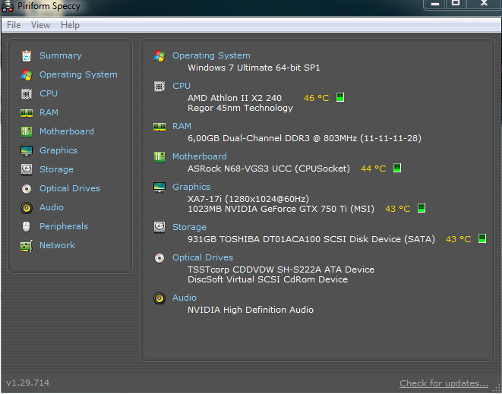This screenshot has width=502, height=394.
Task: Open Peripherals section in sidebar
Action: 64,226
